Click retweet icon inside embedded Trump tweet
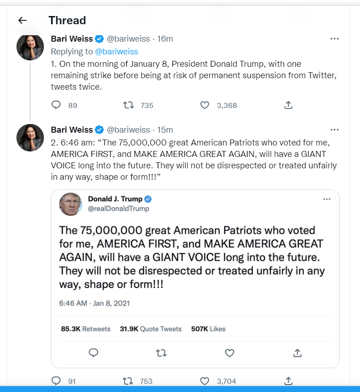 click(161, 353)
